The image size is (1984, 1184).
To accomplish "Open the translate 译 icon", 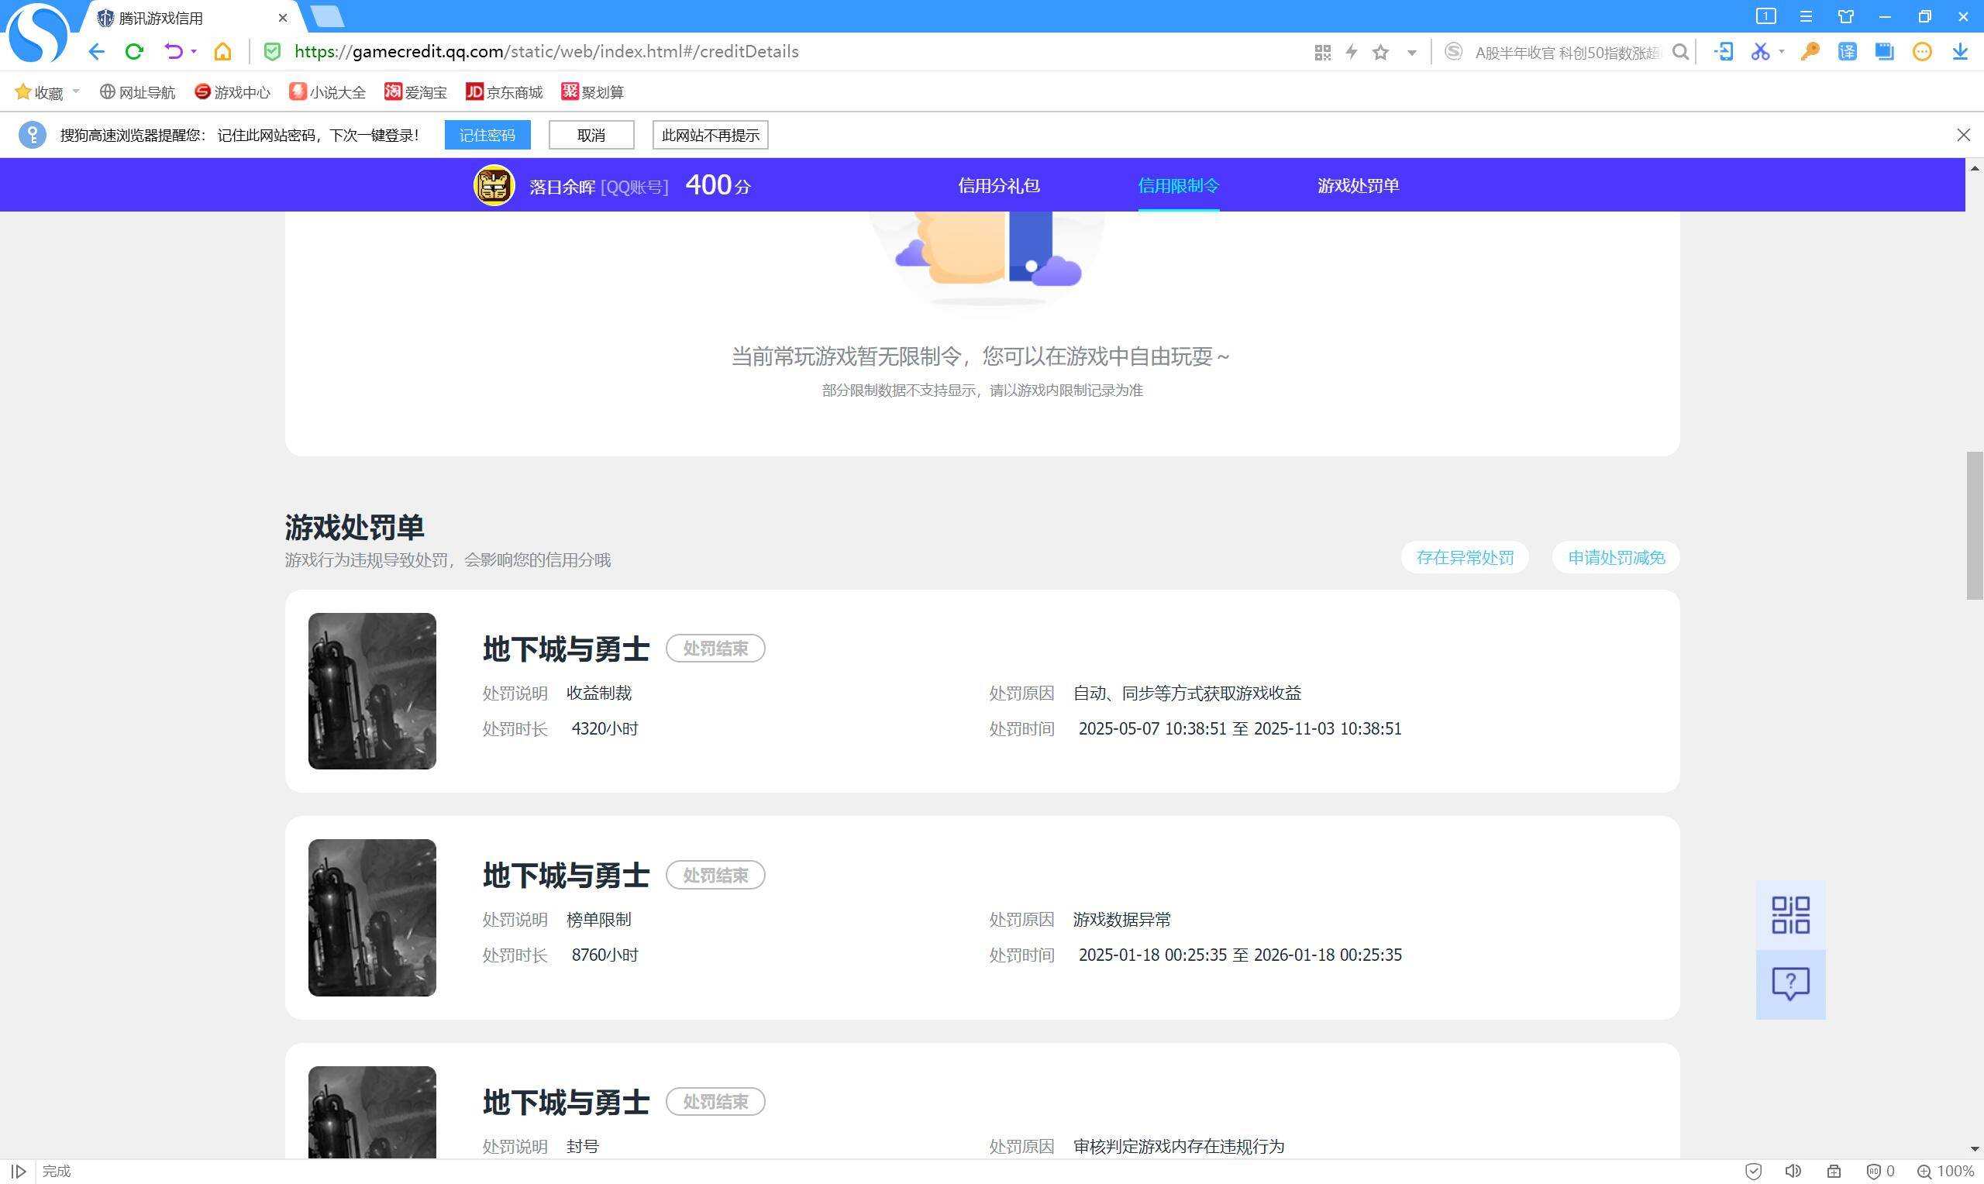I will point(1847,52).
